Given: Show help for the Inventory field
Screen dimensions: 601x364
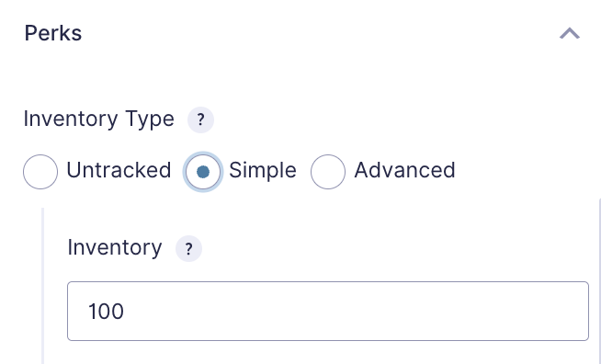Looking at the screenshot, I should 188,249.
